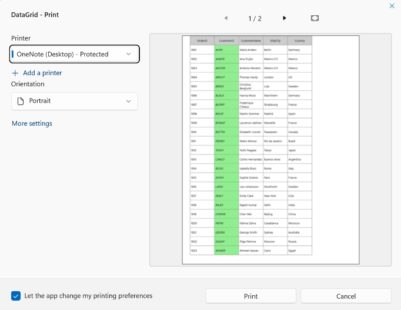Click the Print button

[250, 296]
